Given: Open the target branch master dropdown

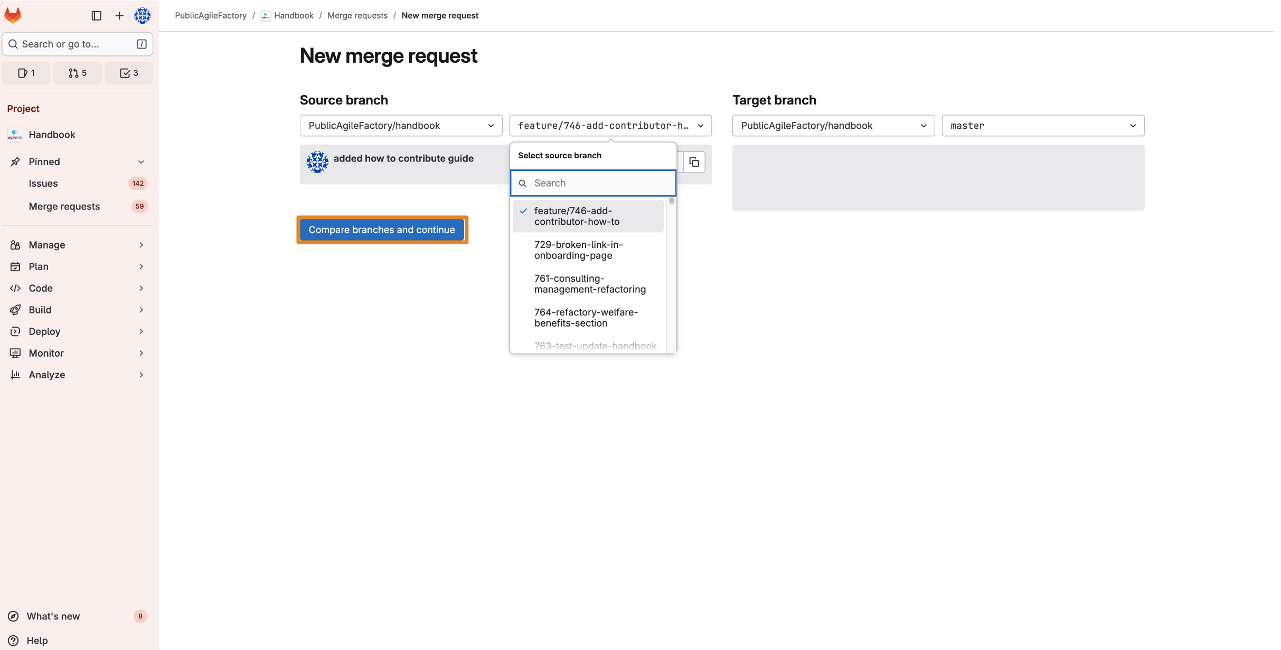Looking at the screenshot, I should [x=1043, y=126].
